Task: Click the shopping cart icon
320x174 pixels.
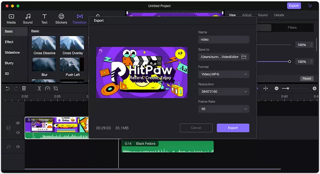Action: 310,6
